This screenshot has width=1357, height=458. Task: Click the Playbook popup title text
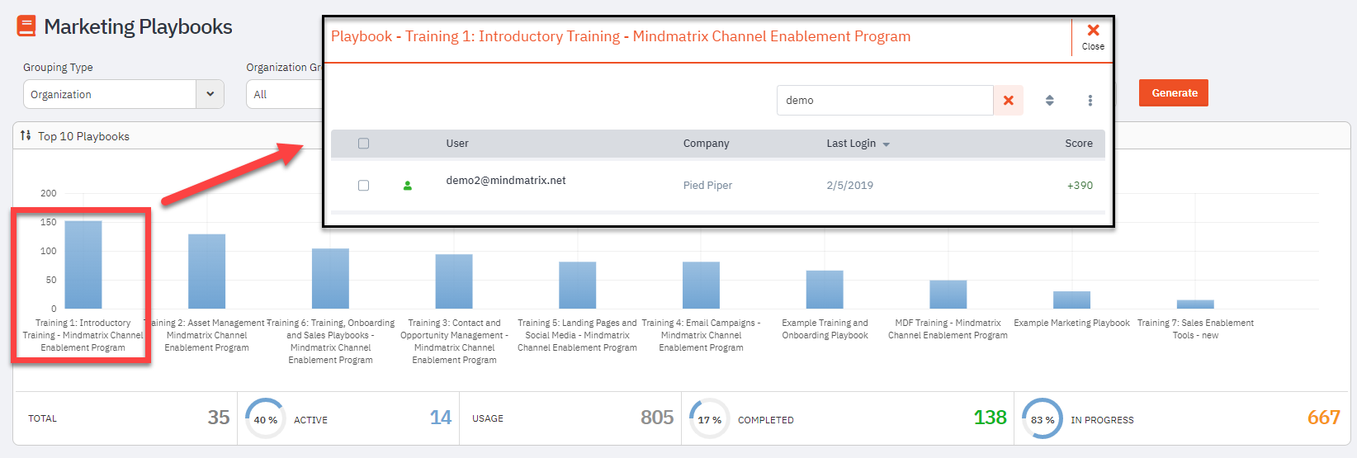tap(621, 36)
